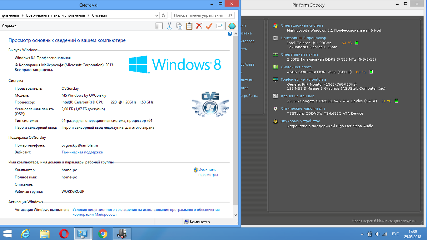Click the motherboard temperature 60 °C value
The width and height of the screenshot is (427, 240).
click(361, 72)
